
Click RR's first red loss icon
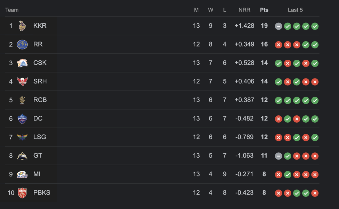pyautogui.click(x=278, y=45)
